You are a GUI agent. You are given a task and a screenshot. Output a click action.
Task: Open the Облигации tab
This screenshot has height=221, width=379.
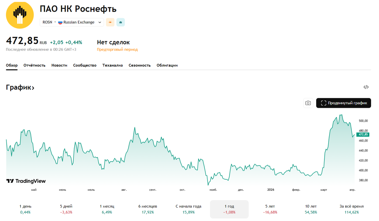coord(167,65)
